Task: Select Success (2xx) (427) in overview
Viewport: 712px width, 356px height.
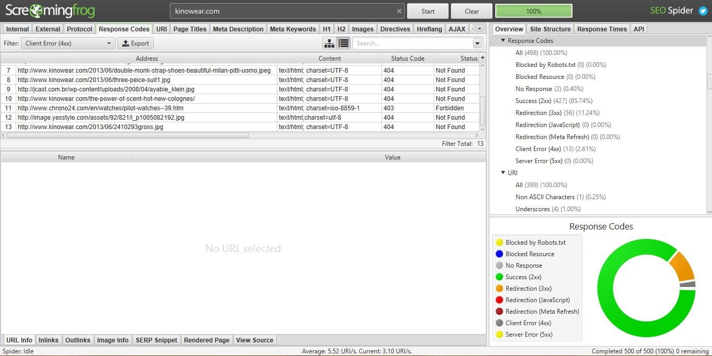Action: 554,101
